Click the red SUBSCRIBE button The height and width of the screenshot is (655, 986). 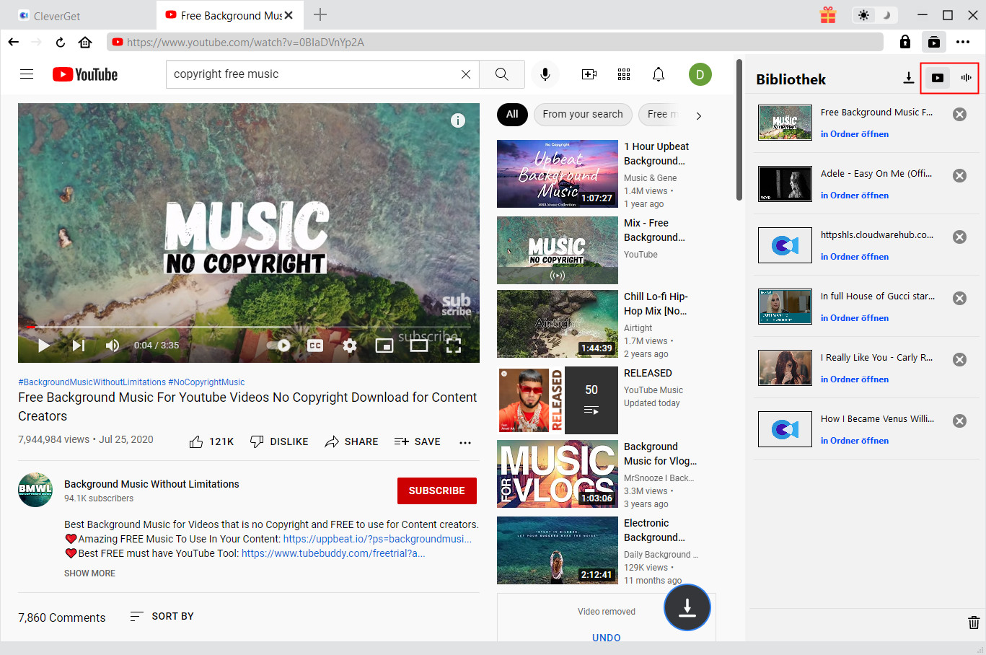coord(436,491)
